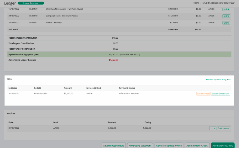Screen dimensions: 239x148
Task: Unlink the Portals Homley expense
Action: tap(226, 23)
